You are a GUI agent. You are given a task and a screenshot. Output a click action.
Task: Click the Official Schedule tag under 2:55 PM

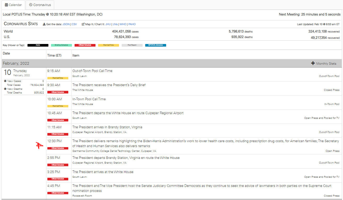pos(58,165)
